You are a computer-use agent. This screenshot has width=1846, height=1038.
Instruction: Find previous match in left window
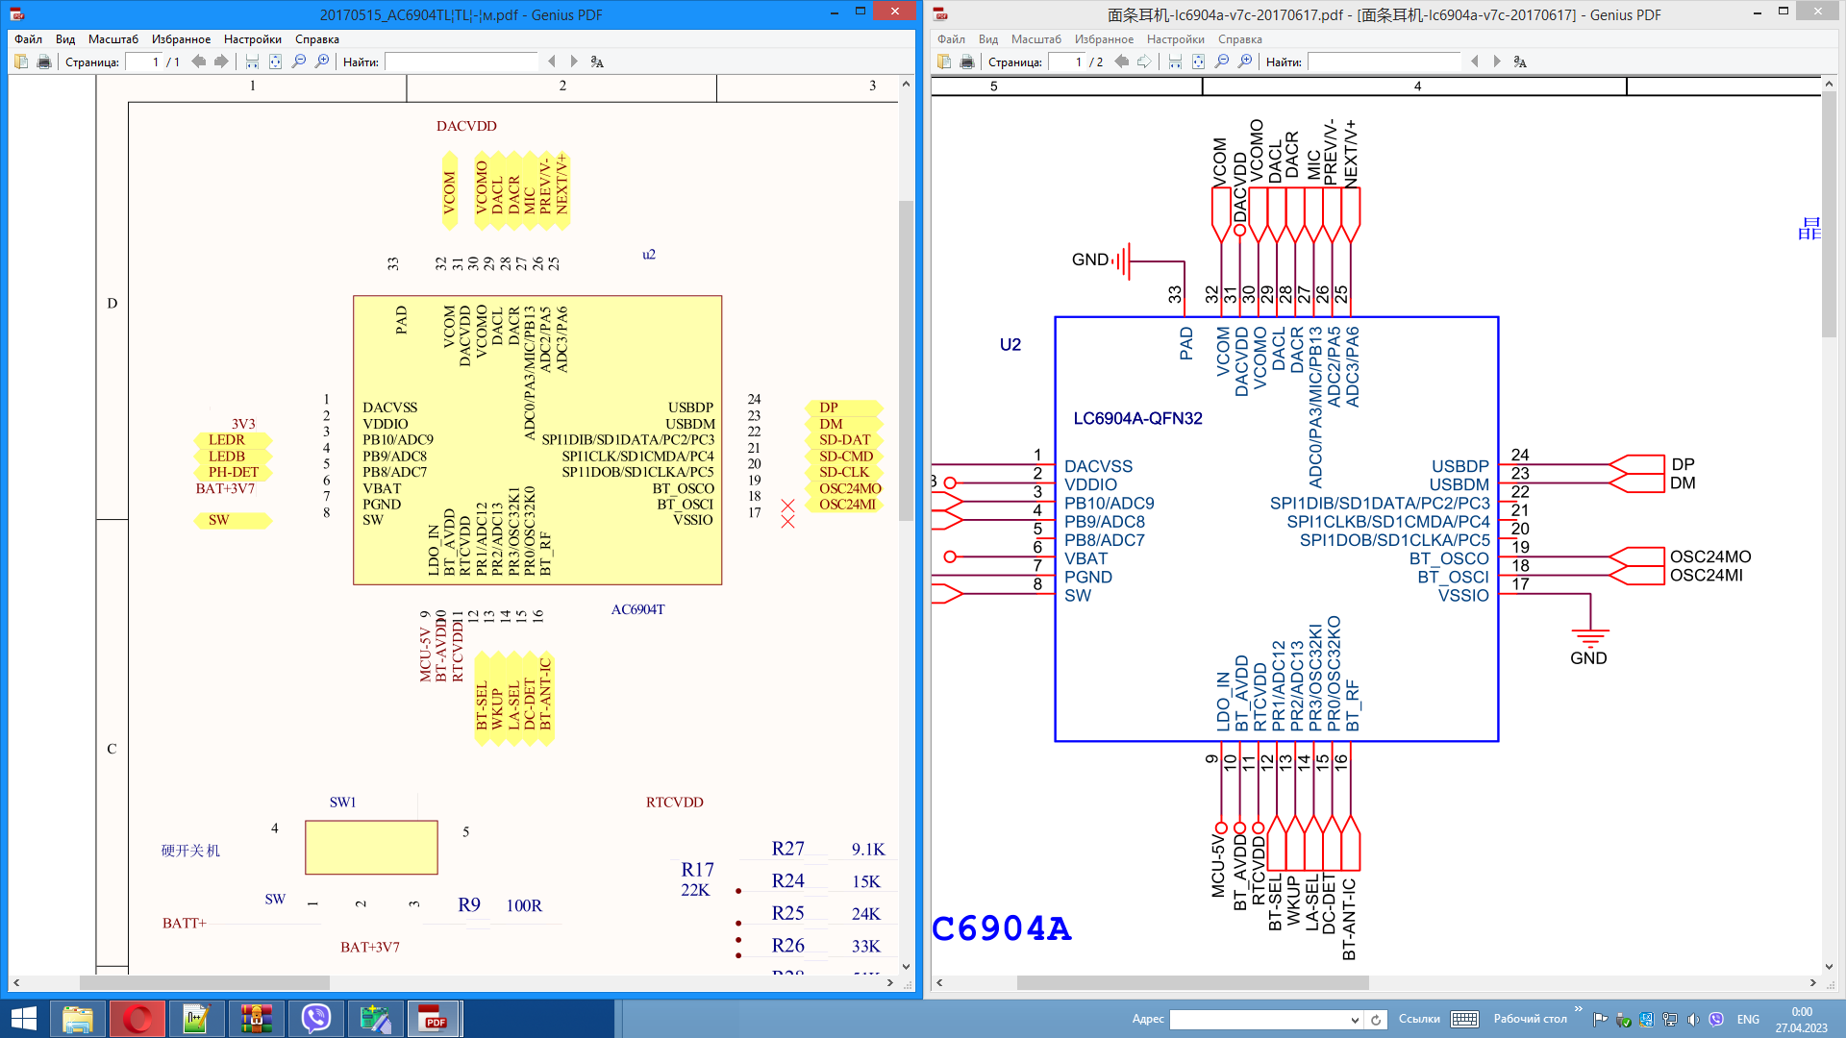(552, 62)
